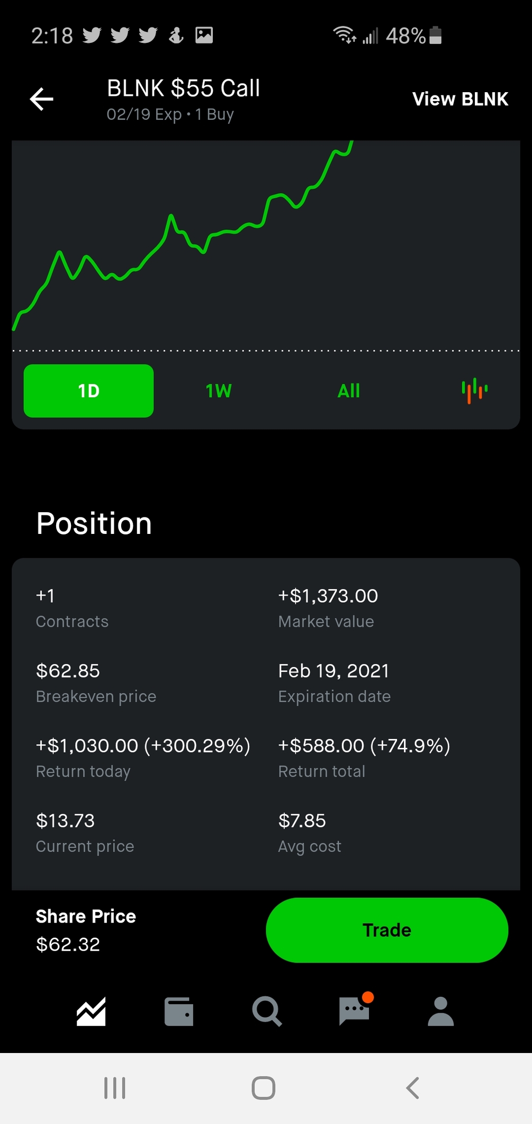The image size is (532, 1124).
Task: Switch chart to 1W range
Action: pyautogui.click(x=219, y=391)
